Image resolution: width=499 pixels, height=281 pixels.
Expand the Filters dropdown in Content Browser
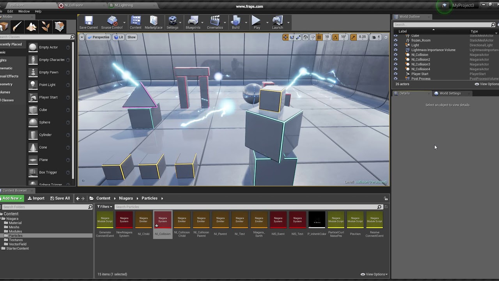104,207
